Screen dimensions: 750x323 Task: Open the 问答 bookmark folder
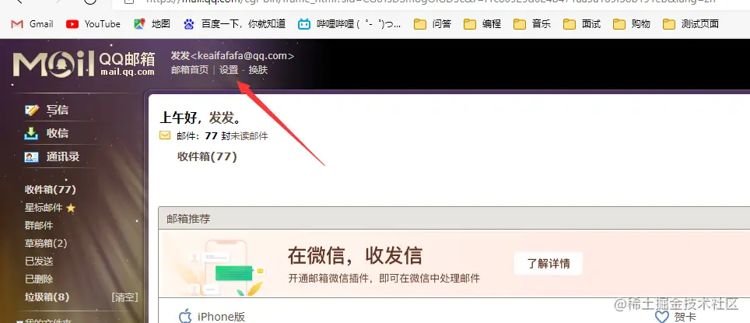[433, 24]
